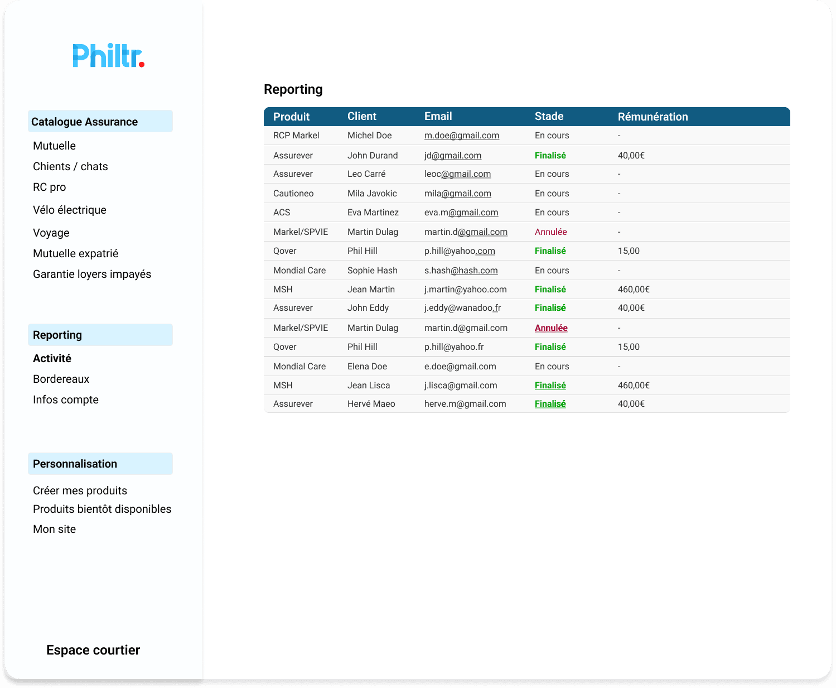Open Mon site settings
836x688 pixels.
54,529
